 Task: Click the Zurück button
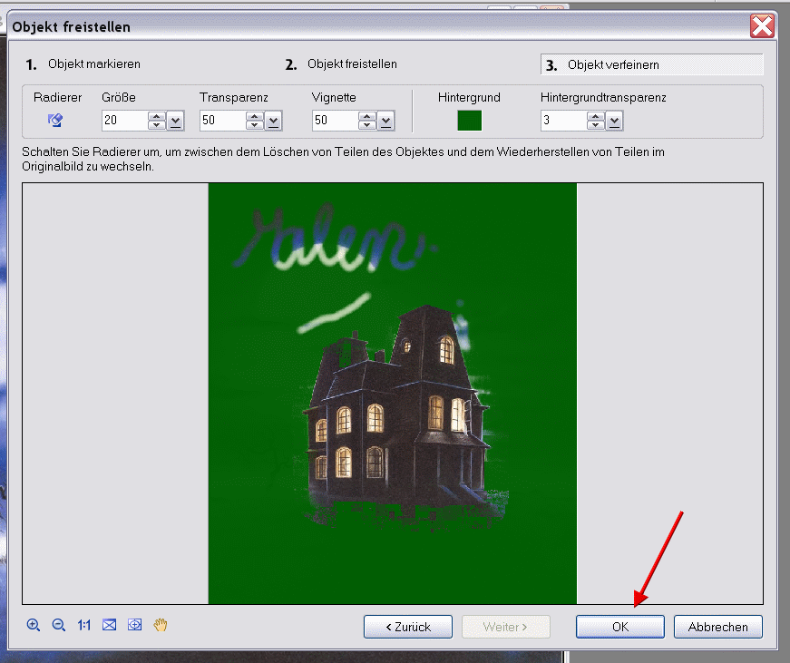(x=408, y=627)
